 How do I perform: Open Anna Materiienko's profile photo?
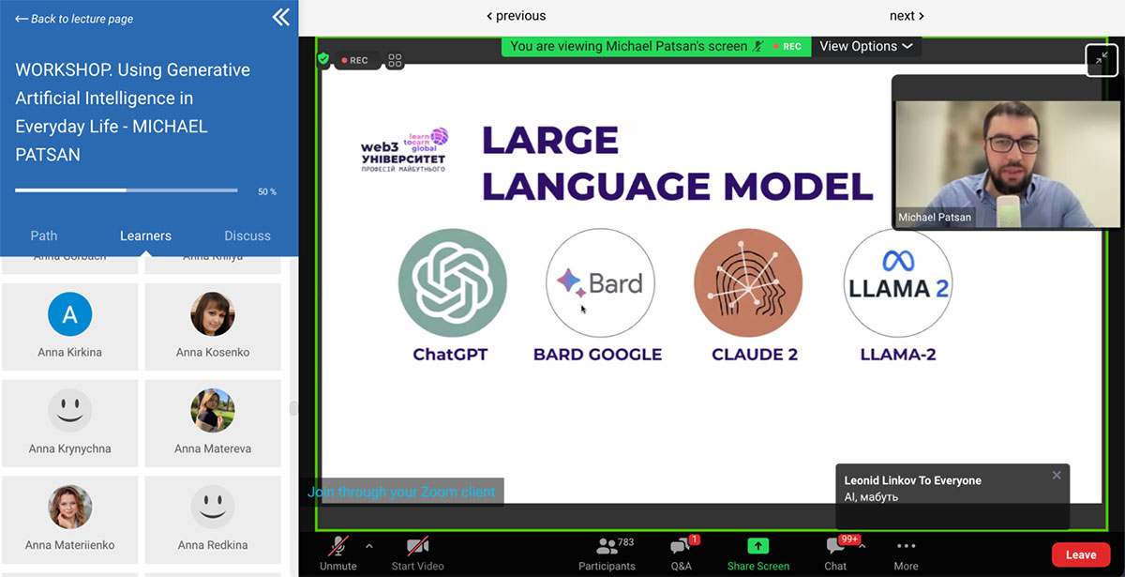point(70,508)
